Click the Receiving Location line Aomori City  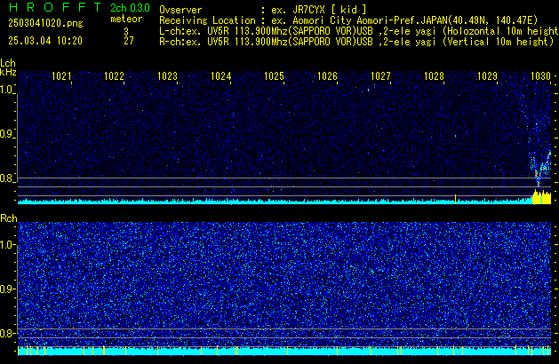coord(348,20)
